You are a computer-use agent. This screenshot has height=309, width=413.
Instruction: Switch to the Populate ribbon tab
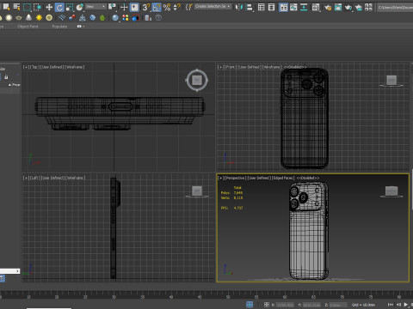pyautogui.click(x=59, y=27)
